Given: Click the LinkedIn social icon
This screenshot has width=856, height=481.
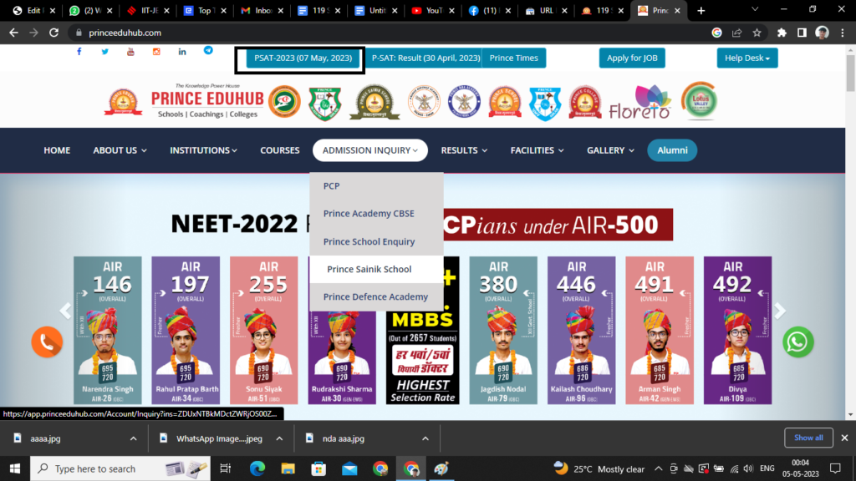Looking at the screenshot, I should (182, 52).
